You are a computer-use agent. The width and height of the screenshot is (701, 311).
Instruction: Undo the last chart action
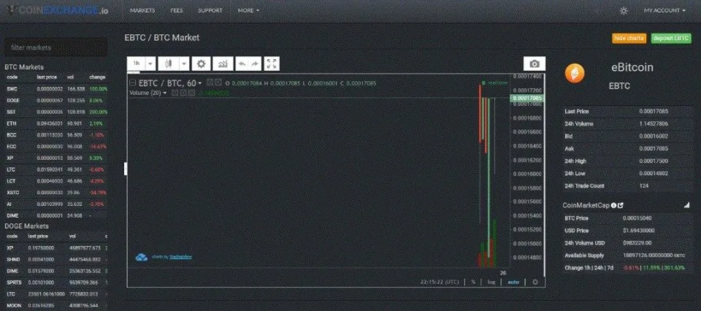[x=242, y=64]
